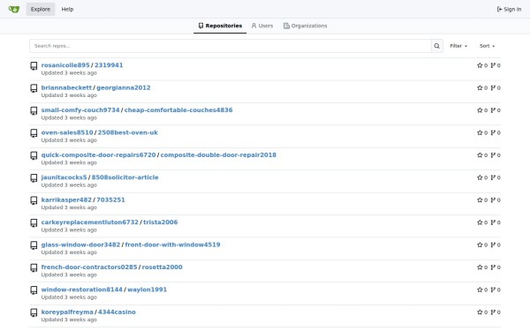Image resolution: width=530 pixels, height=331 pixels.
Task: Click repo icon beside window-restoration8144
Action: pos(34,290)
